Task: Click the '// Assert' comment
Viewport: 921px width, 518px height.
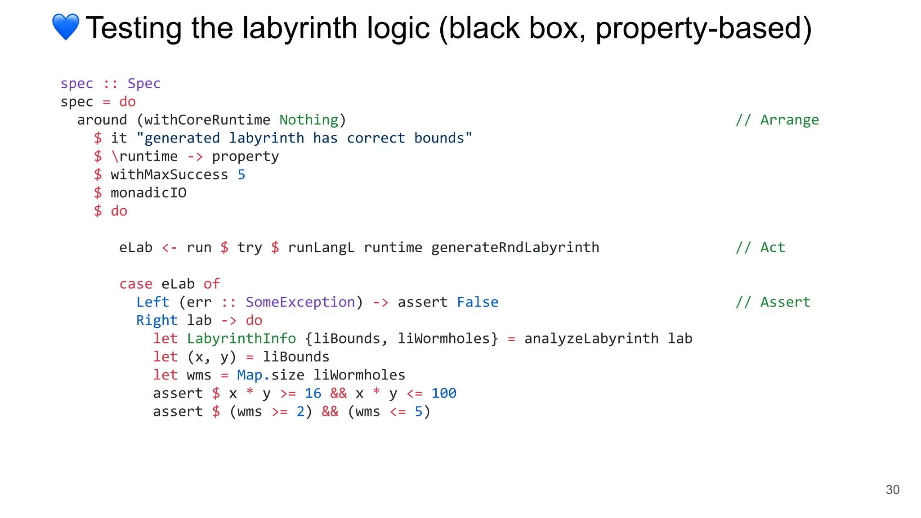Action: 773,302
